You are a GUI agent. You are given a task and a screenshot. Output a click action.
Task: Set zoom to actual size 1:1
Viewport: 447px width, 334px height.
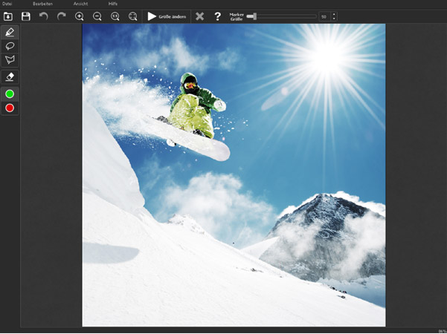(115, 16)
